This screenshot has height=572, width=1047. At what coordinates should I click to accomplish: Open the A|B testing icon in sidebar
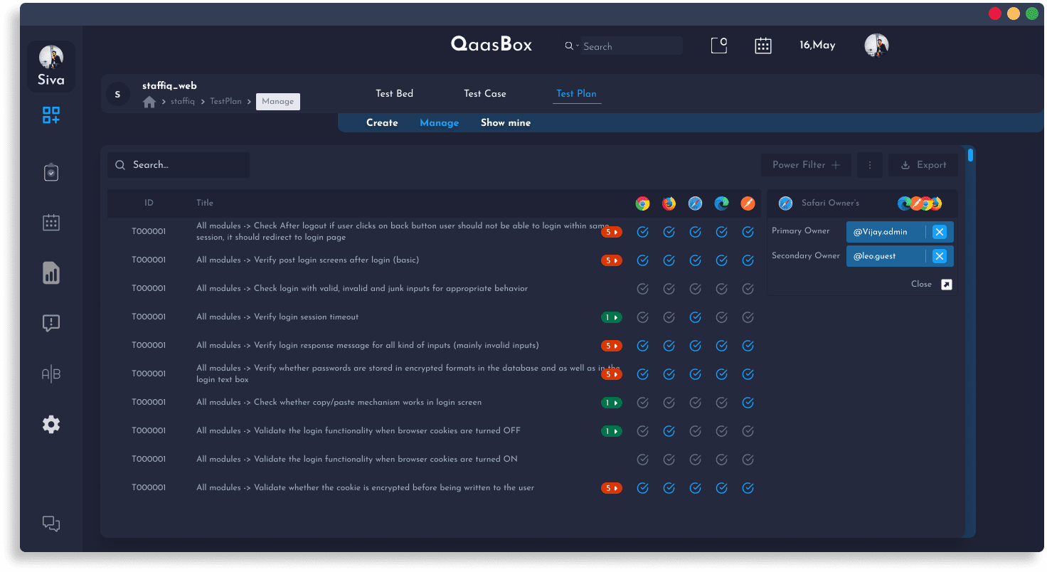51,374
